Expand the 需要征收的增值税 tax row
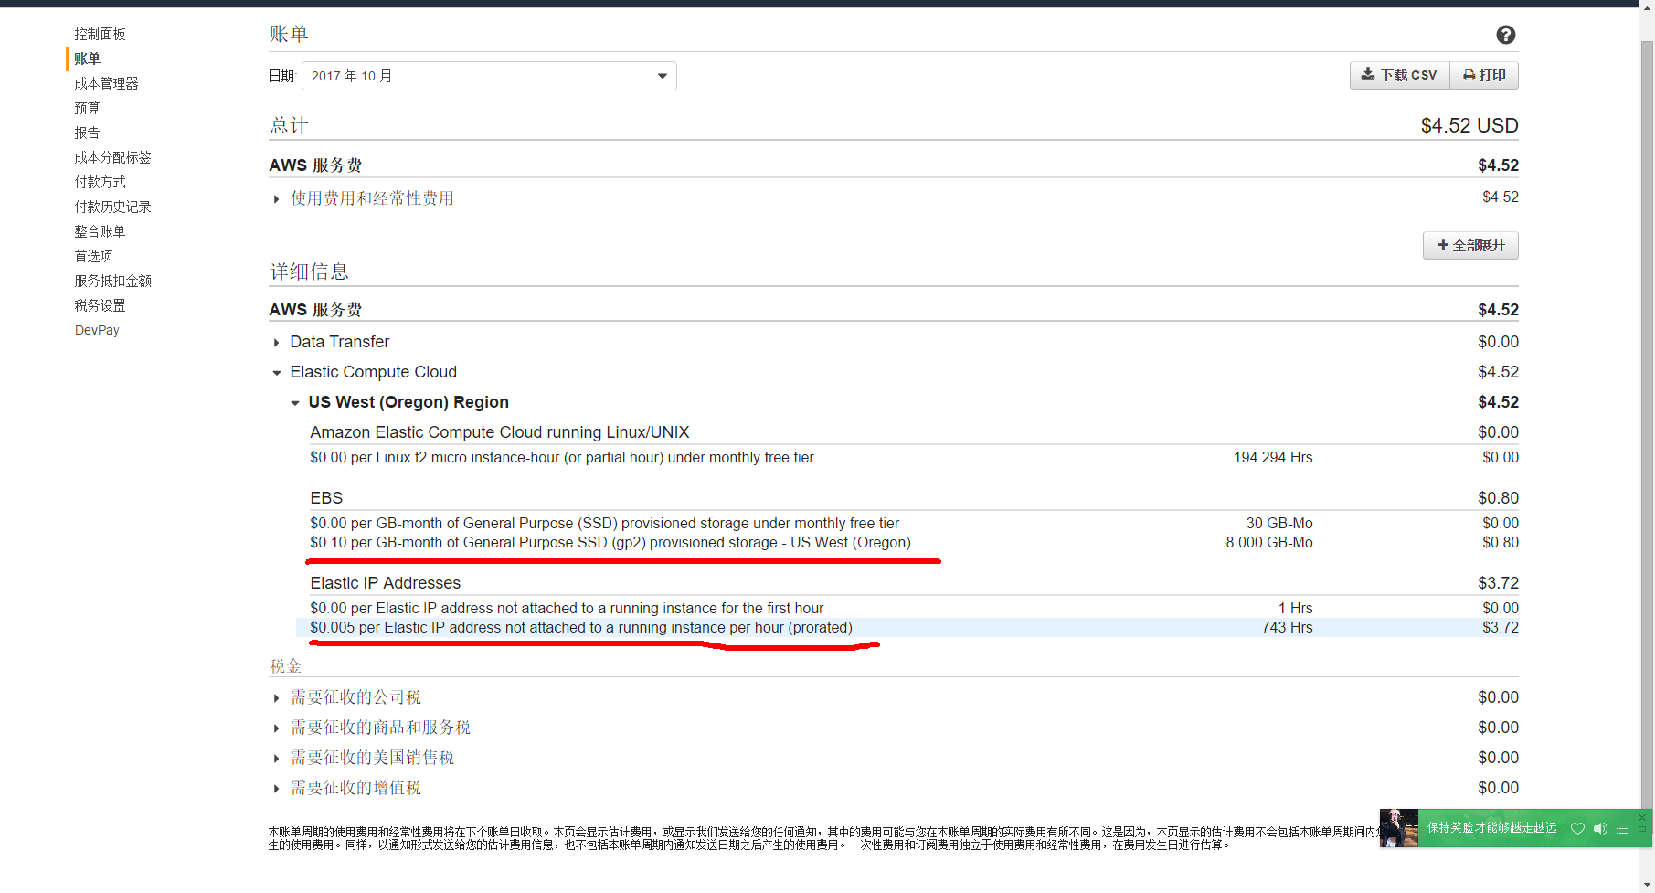This screenshot has width=1655, height=893. (277, 789)
